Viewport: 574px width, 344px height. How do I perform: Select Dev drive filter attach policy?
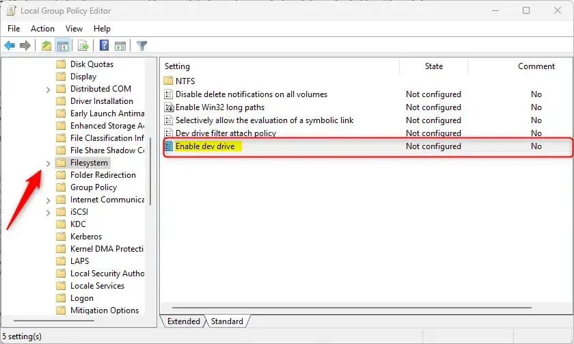(225, 133)
